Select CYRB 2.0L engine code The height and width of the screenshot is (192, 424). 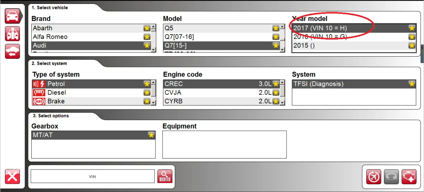point(222,101)
